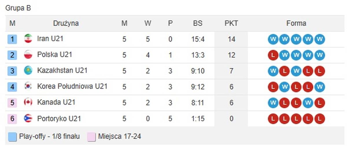Click the blue Play-offy legend swatch
Screen dimensions: 347x146
pyautogui.click(x=12, y=137)
